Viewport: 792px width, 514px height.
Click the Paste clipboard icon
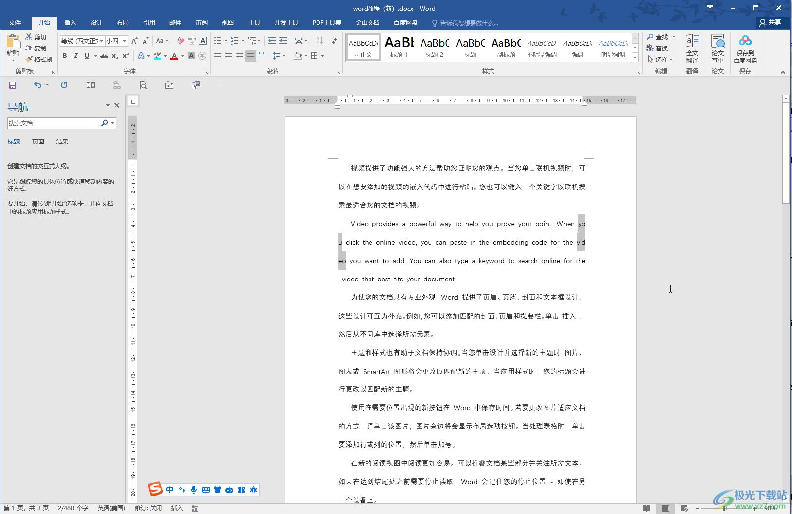(x=13, y=42)
